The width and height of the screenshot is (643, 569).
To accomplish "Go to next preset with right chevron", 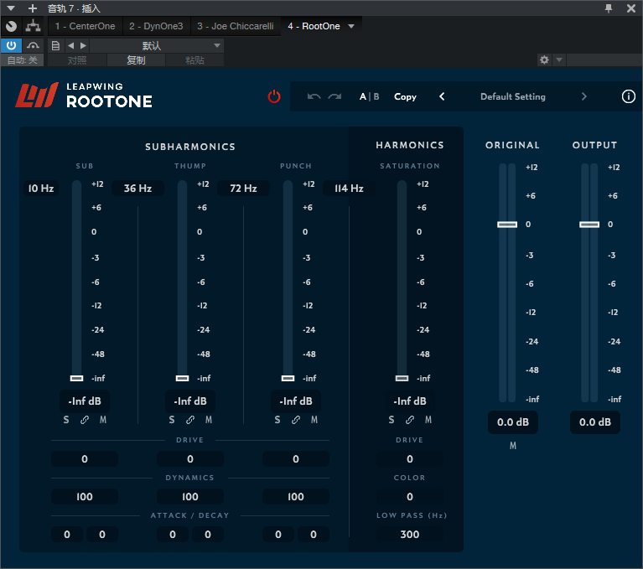I will pyautogui.click(x=584, y=96).
